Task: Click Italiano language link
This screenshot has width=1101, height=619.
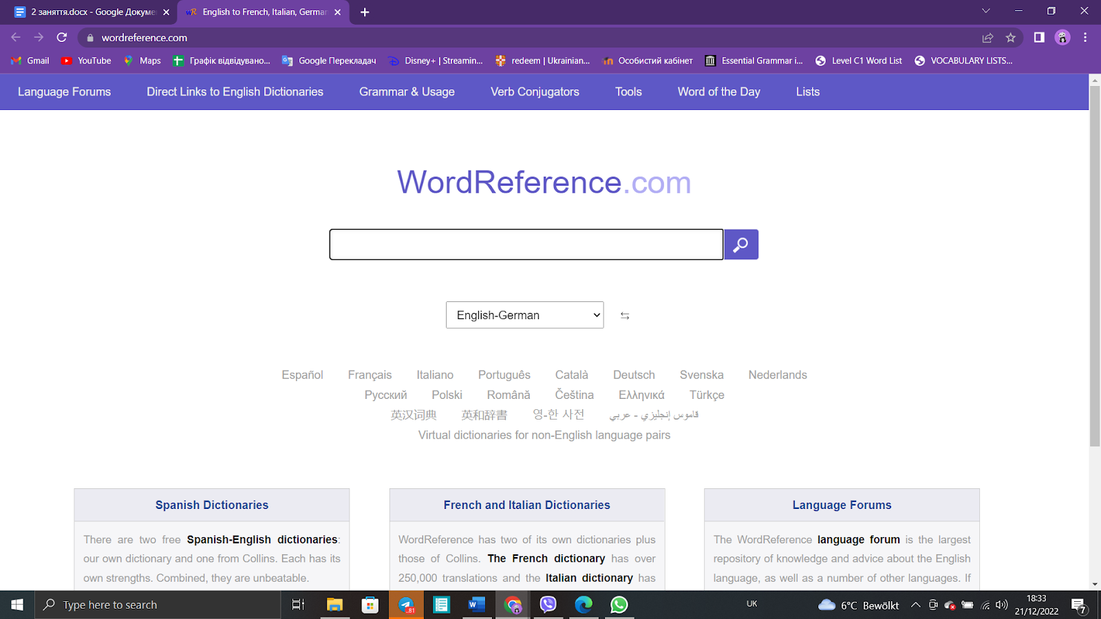Action: pos(435,375)
